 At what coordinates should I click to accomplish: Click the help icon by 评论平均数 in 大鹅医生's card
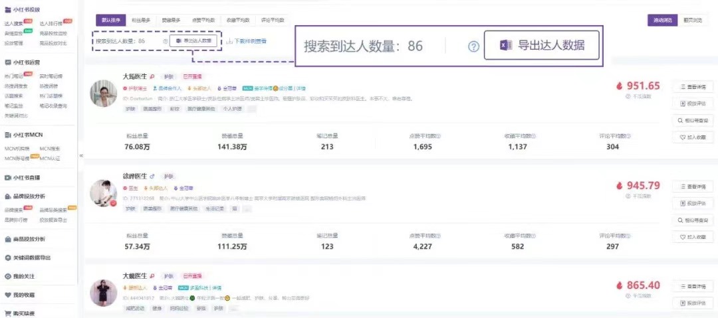click(x=628, y=136)
